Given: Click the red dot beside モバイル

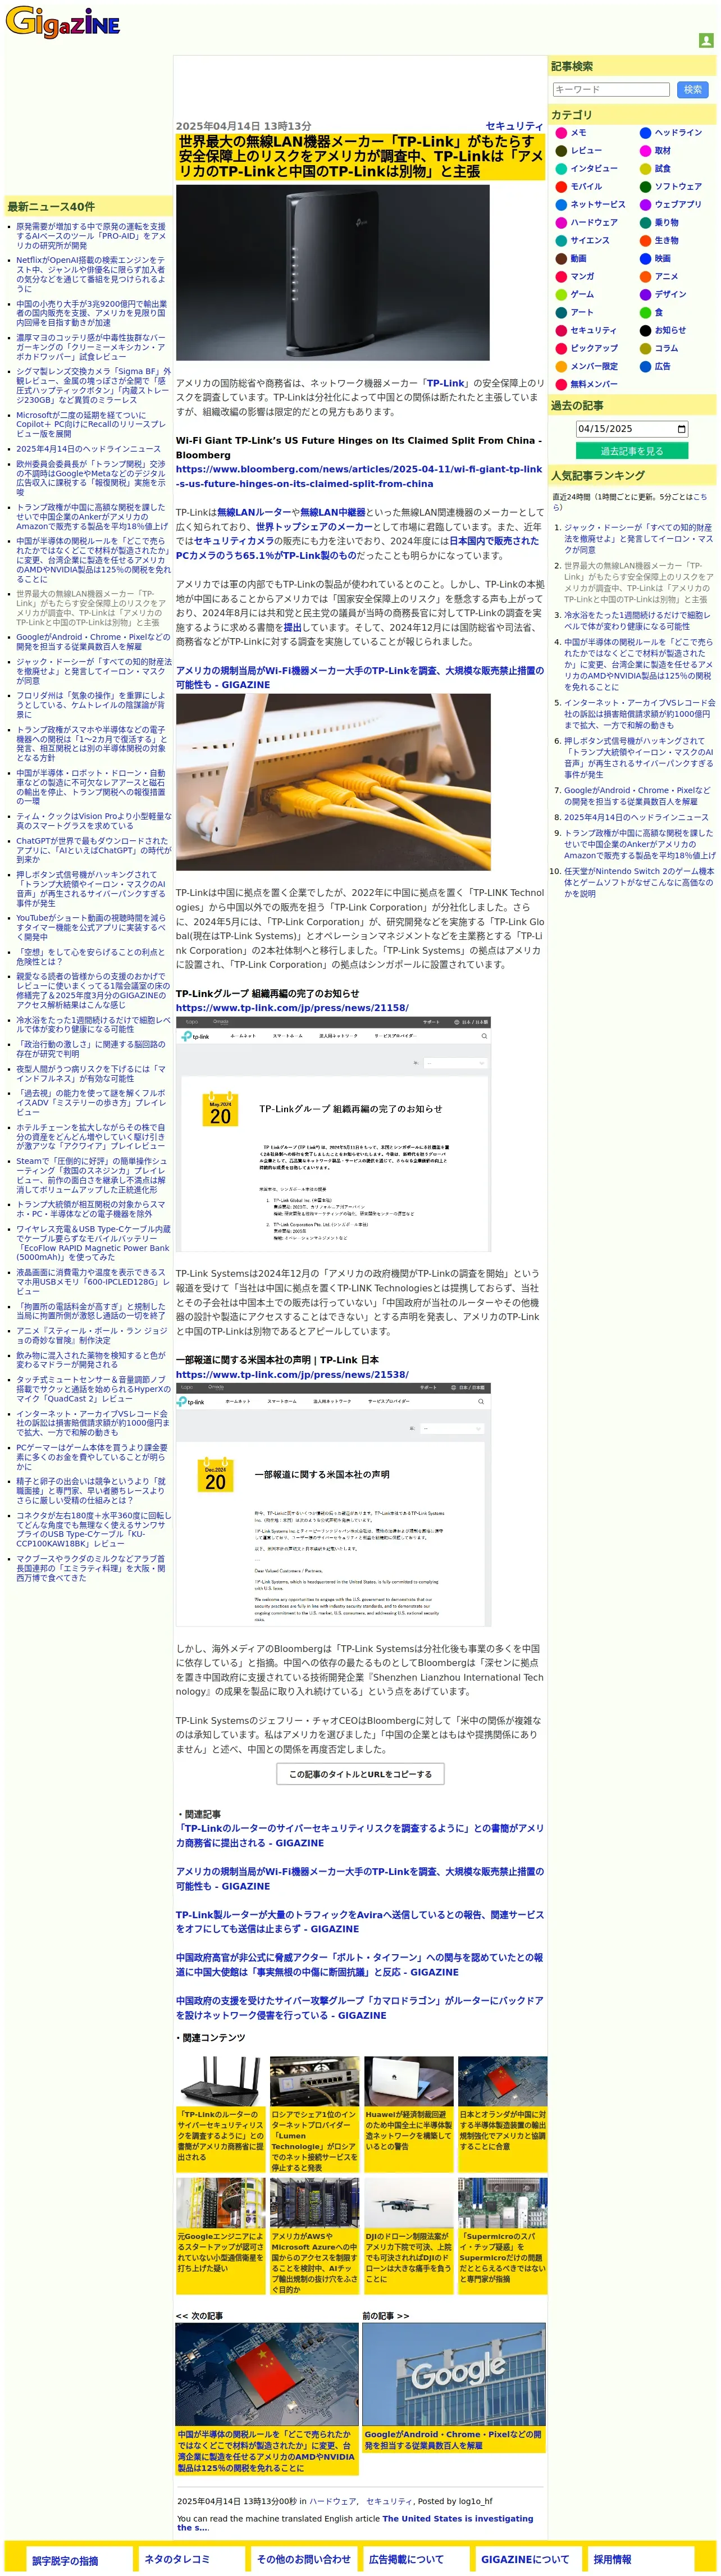Looking at the screenshot, I should (x=561, y=187).
